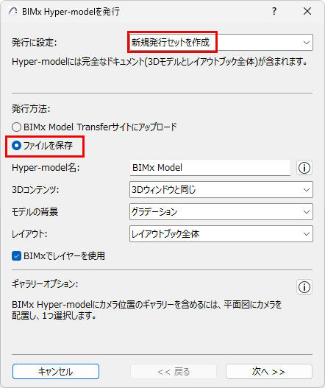Select the ファイルを保存 radio button
The image size is (325, 388).
[x=17, y=146]
